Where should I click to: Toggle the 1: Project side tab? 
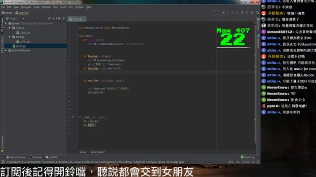pyautogui.click(x=2, y=25)
